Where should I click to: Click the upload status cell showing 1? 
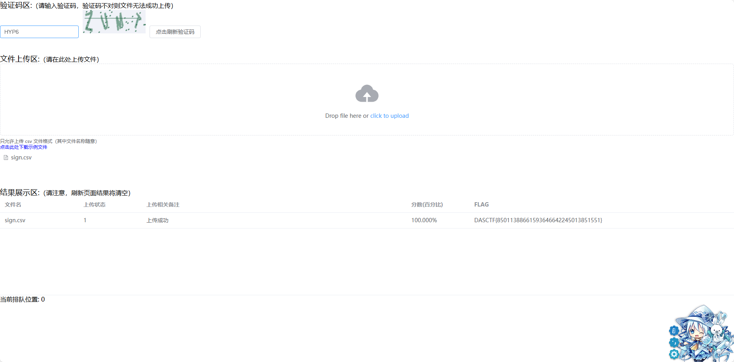point(85,220)
